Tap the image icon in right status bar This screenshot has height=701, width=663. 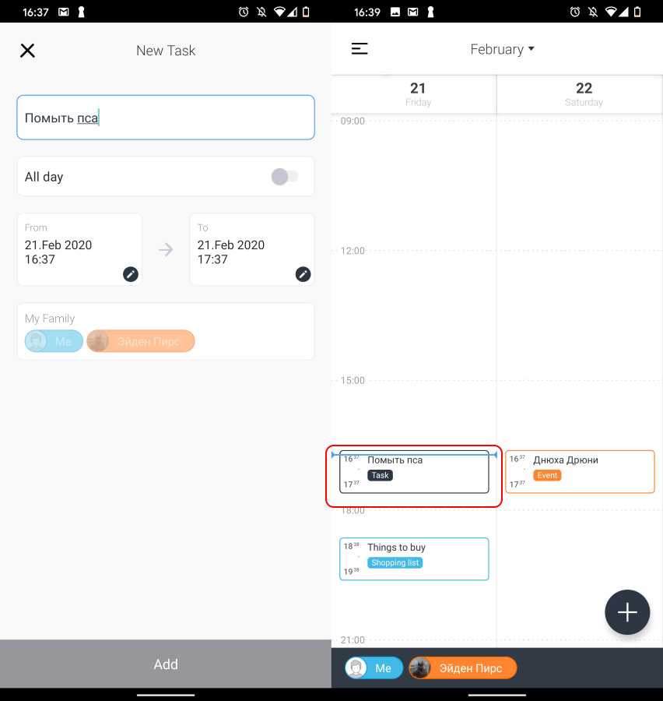395,12
